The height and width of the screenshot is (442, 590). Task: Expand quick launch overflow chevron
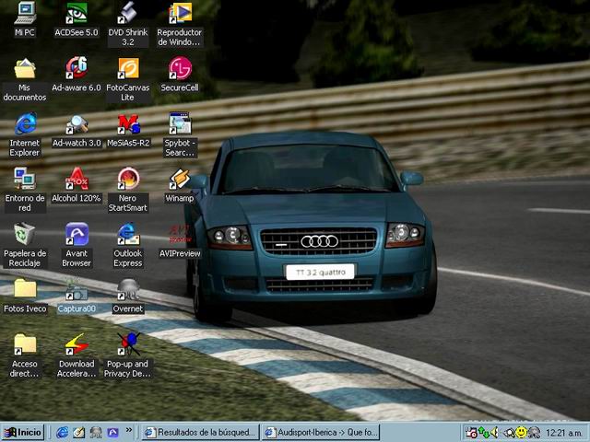(129, 430)
